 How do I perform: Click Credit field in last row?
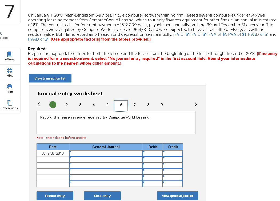(x=173, y=184)
